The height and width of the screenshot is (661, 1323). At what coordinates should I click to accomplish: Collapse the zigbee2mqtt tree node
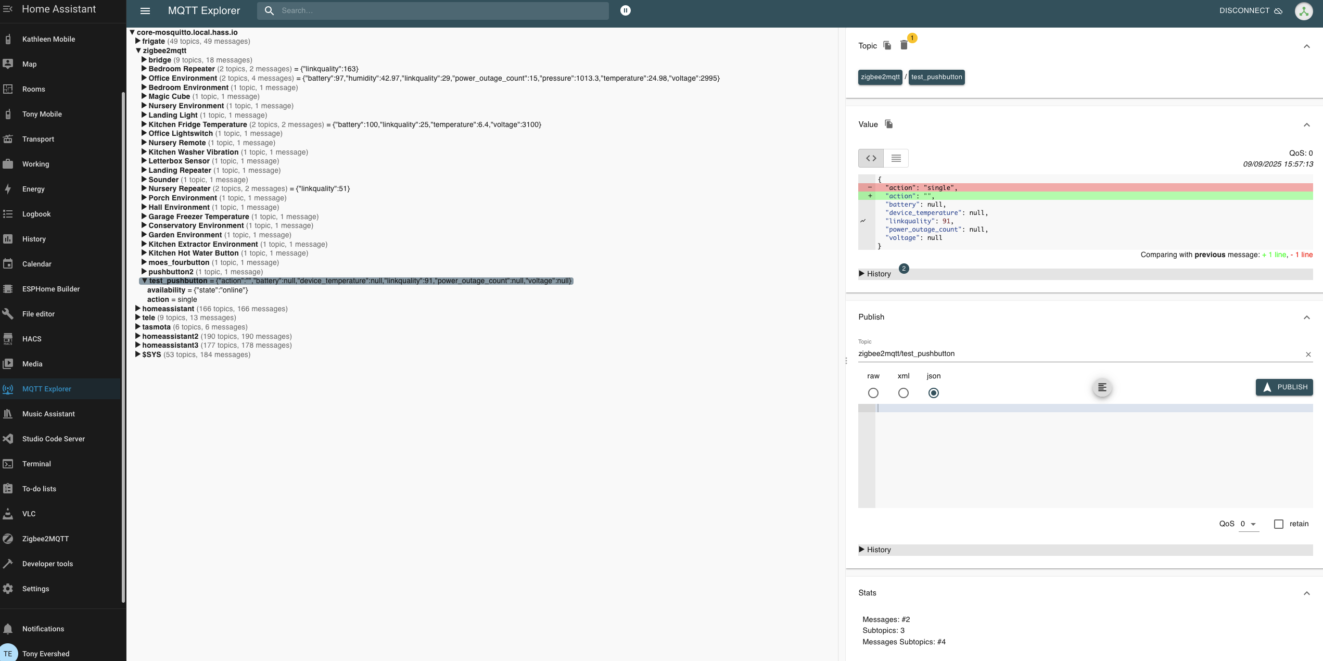coord(138,50)
